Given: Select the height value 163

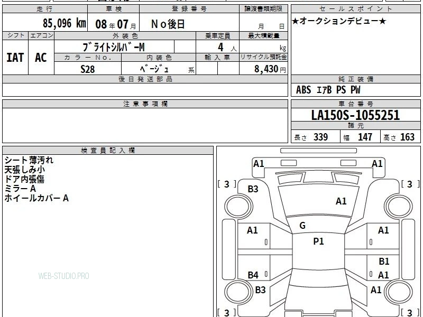Looking at the screenshot, I should click(x=407, y=137).
